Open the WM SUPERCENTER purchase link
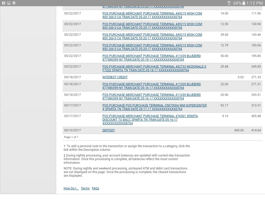This screenshot has height=199, width=265. [x=154, y=107]
